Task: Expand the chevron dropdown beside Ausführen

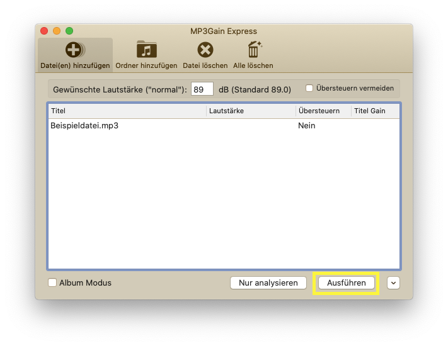Action: click(393, 283)
